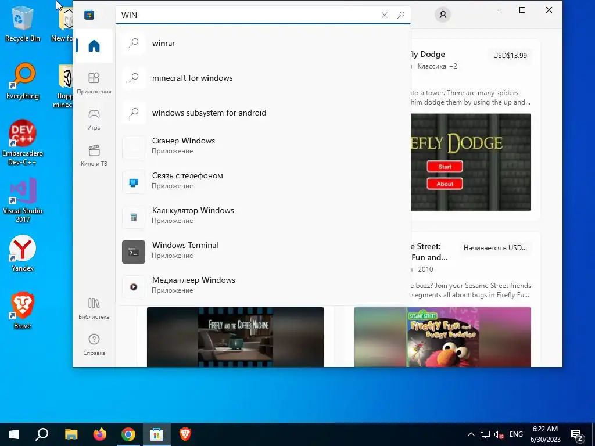
Task: Open the notification center icon
Action: point(576,434)
